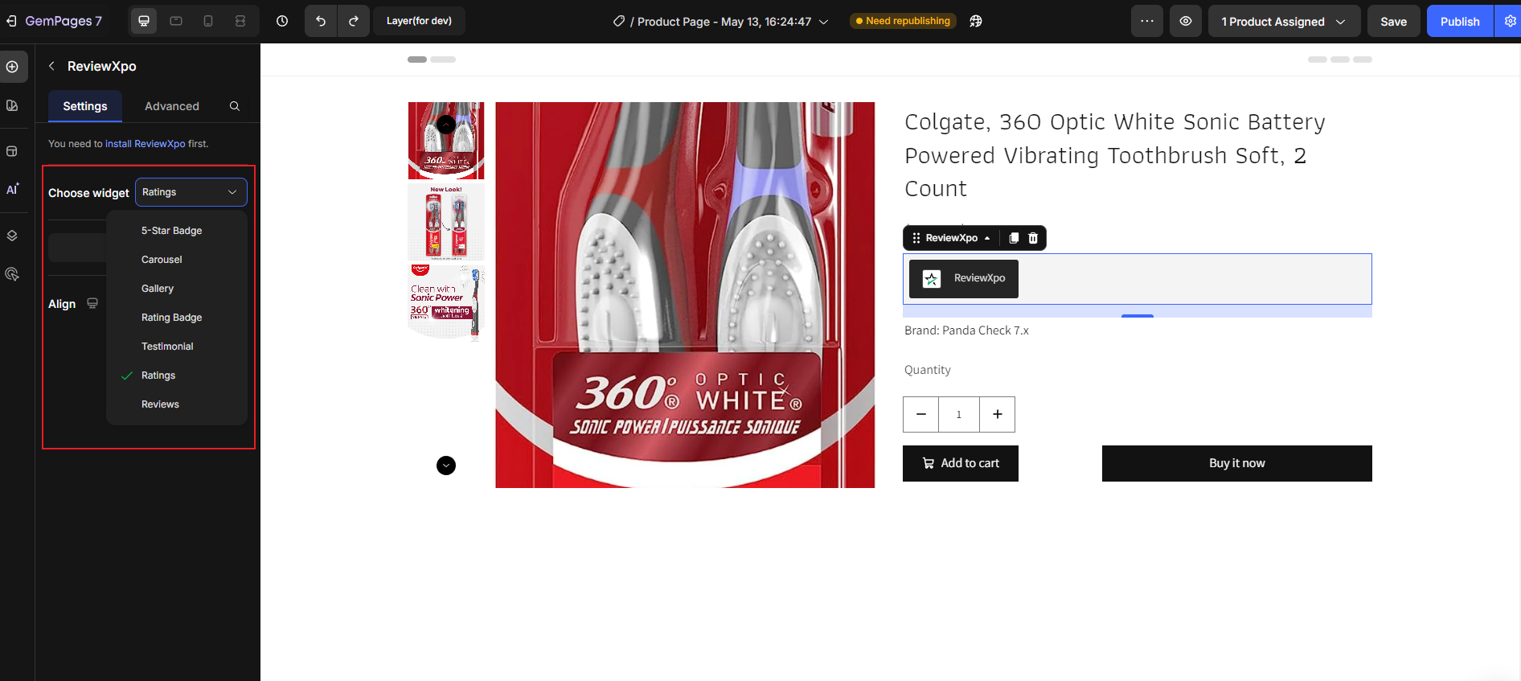Viewport: 1521px width, 681px height.
Task: Select the second product thumbnail
Action: click(x=446, y=222)
